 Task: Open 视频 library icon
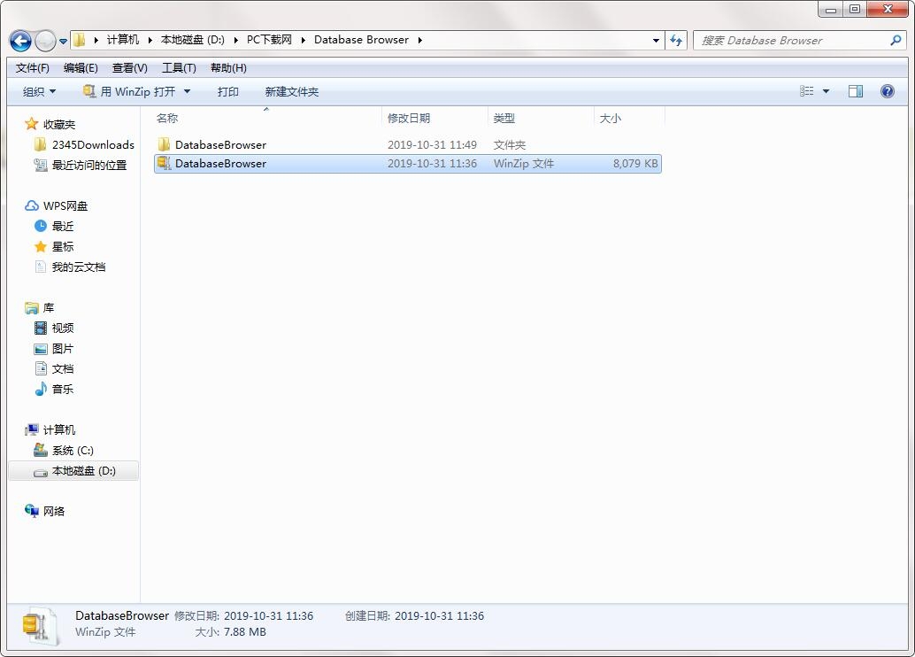(x=41, y=328)
